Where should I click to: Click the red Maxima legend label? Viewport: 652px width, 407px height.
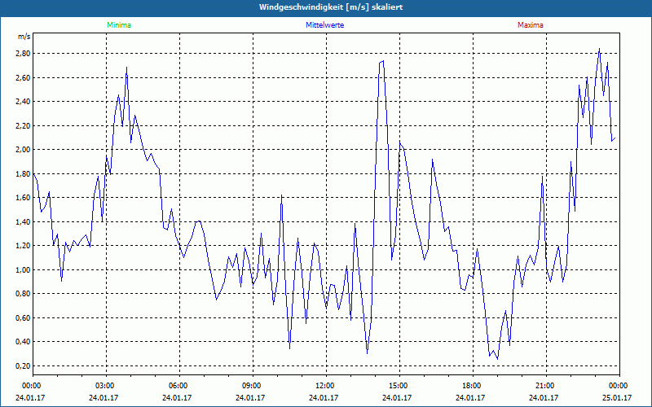pos(531,25)
